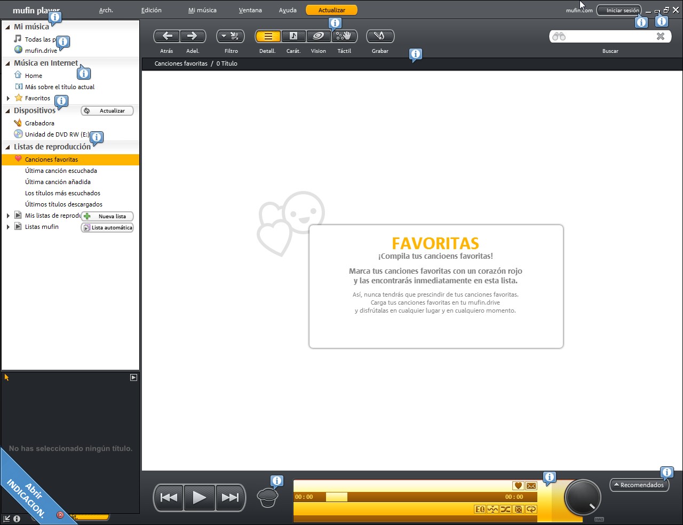Select the Grabadora device

pos(39,123)
